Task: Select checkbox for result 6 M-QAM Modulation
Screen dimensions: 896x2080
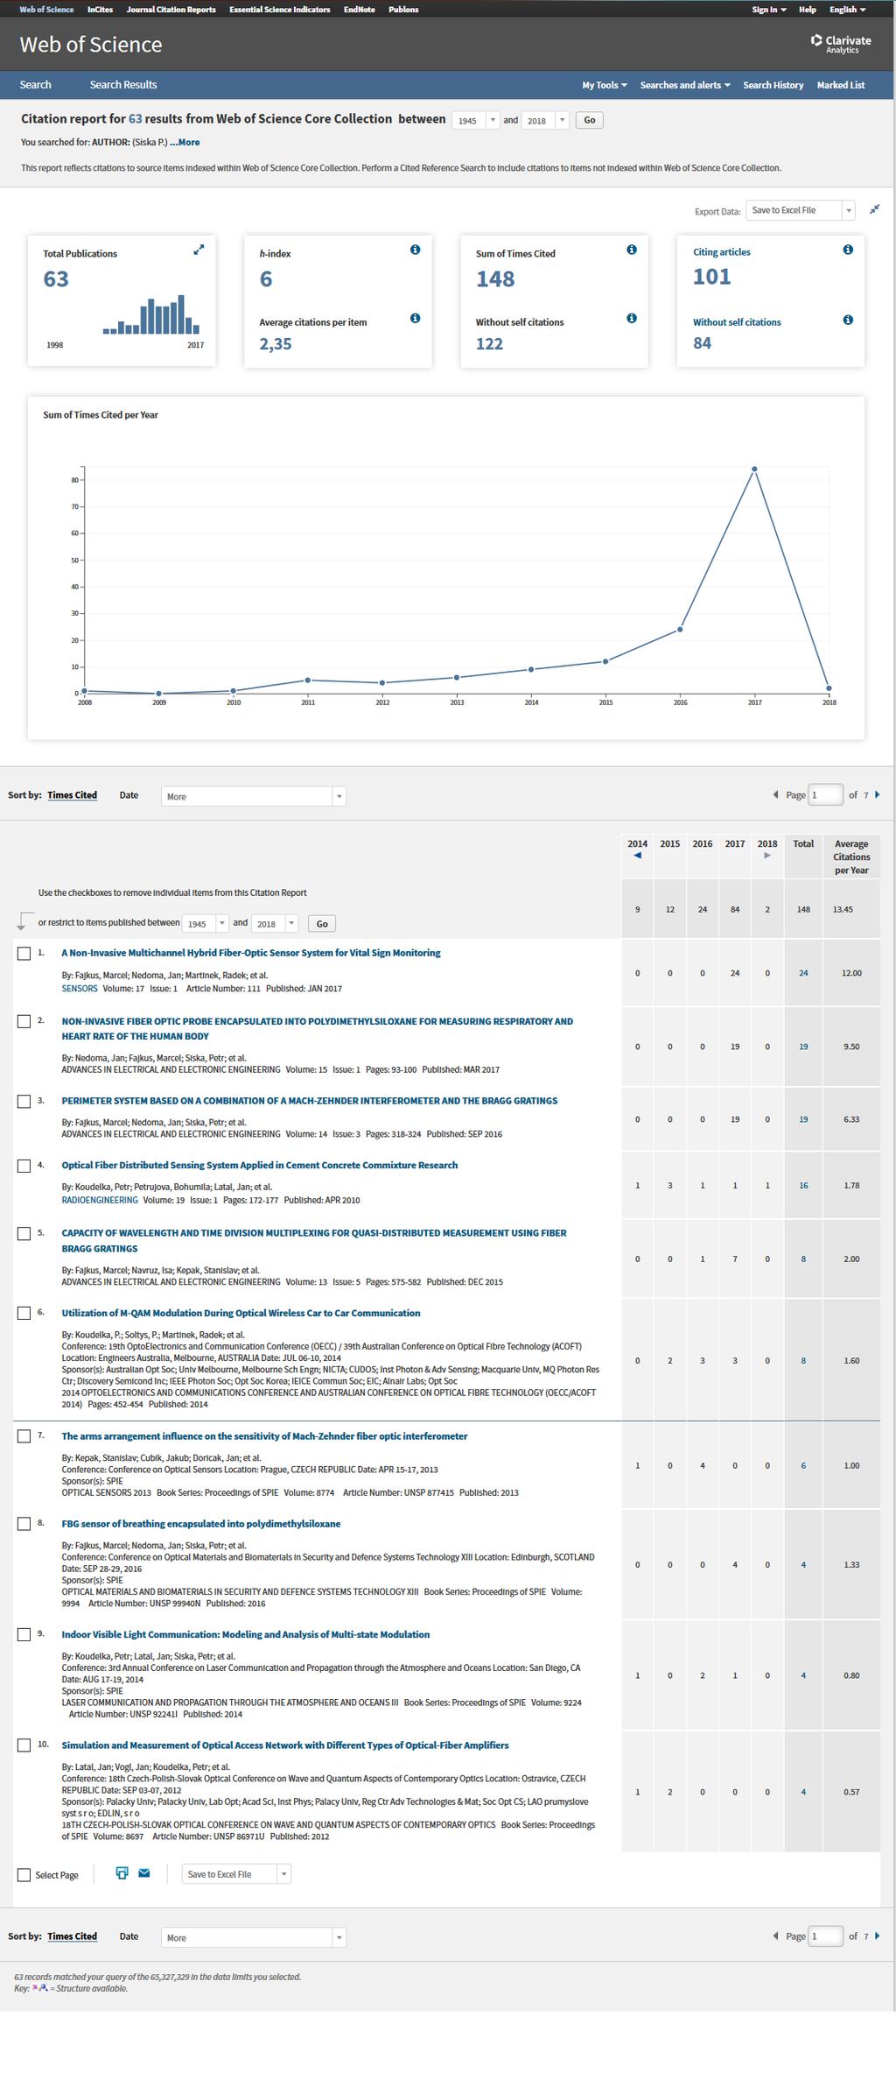Action: tap(24, 1313)
